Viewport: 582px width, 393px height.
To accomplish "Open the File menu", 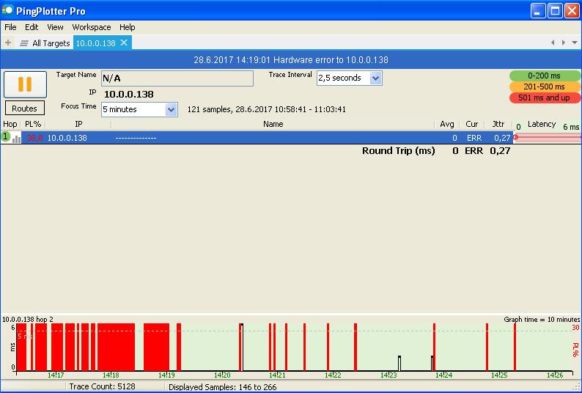I will pos(10,27).
